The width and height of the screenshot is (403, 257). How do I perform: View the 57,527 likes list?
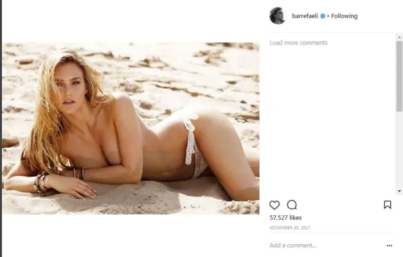coord(285,218)
